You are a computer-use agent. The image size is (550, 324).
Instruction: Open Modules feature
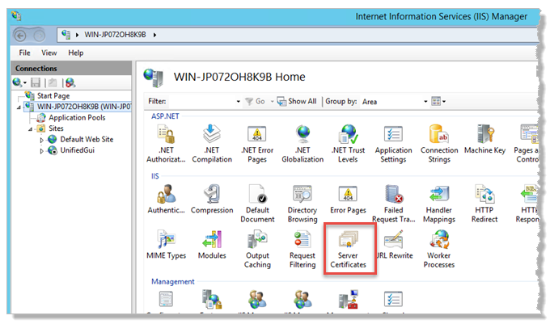coord(212,245)
